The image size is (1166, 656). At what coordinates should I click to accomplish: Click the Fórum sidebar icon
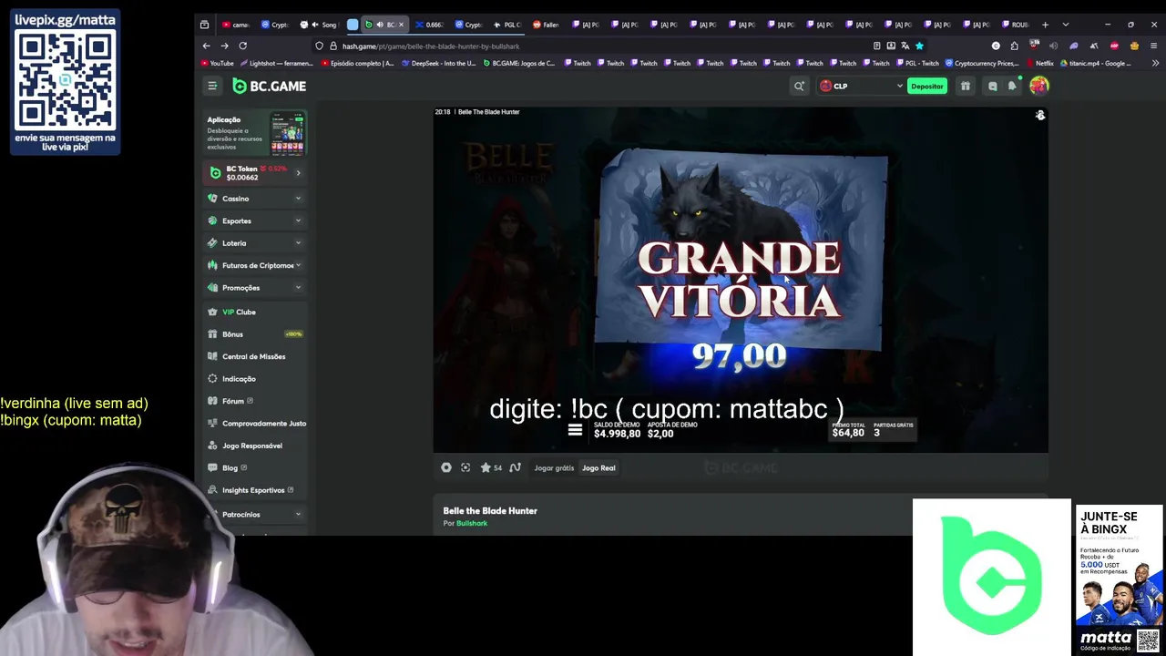click(212, 401)
